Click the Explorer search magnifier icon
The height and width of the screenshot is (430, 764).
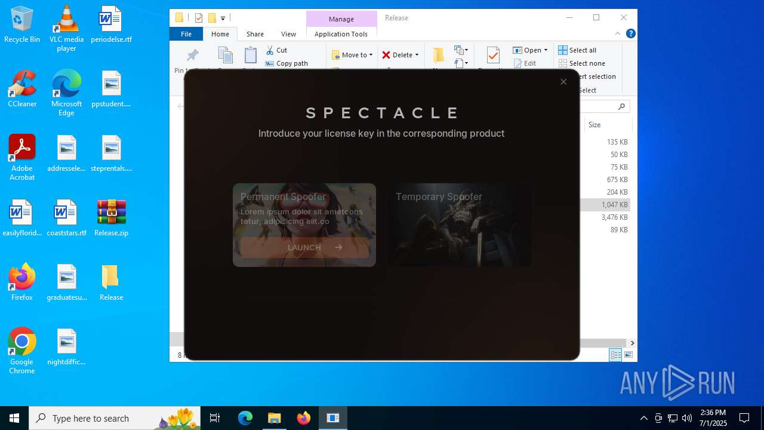coord(622,106)
